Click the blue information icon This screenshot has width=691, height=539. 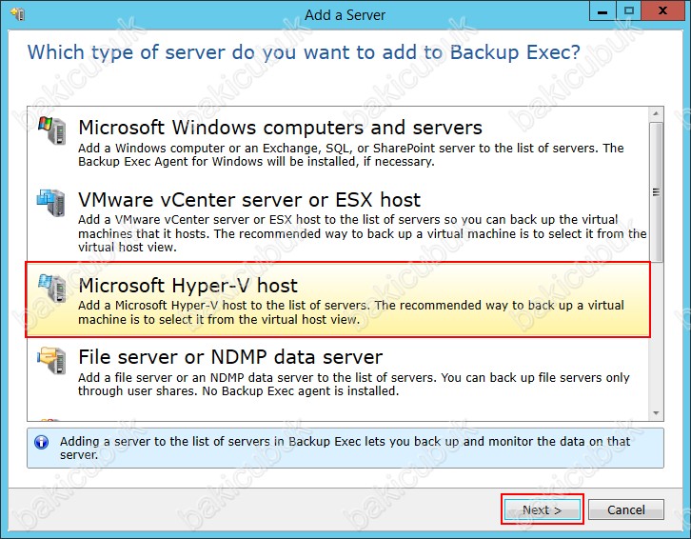[41, 442]
